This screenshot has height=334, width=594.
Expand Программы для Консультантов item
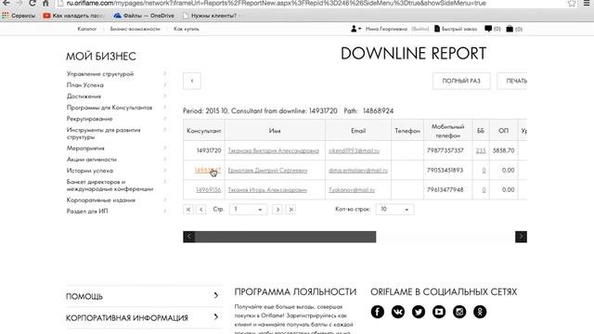[x=116, y=108]
